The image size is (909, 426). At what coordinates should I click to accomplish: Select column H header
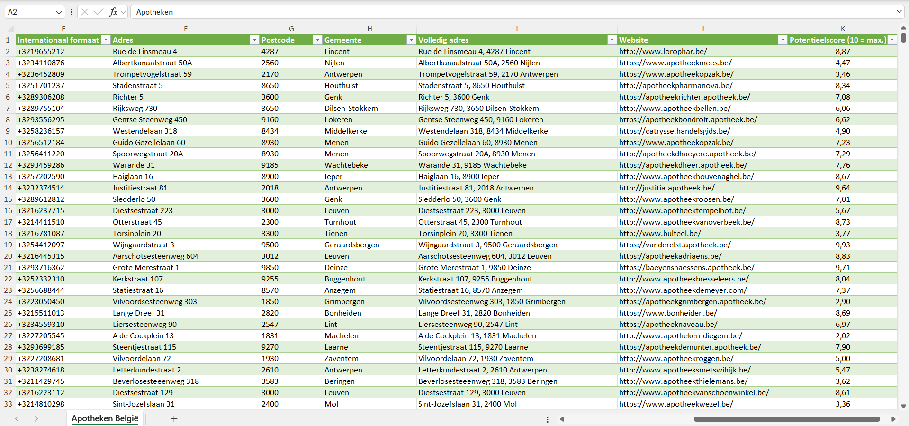pyautogui.click(x=369, y=29)
